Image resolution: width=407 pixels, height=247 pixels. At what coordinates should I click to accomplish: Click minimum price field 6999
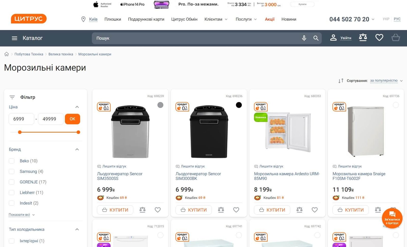coord(21,119)
